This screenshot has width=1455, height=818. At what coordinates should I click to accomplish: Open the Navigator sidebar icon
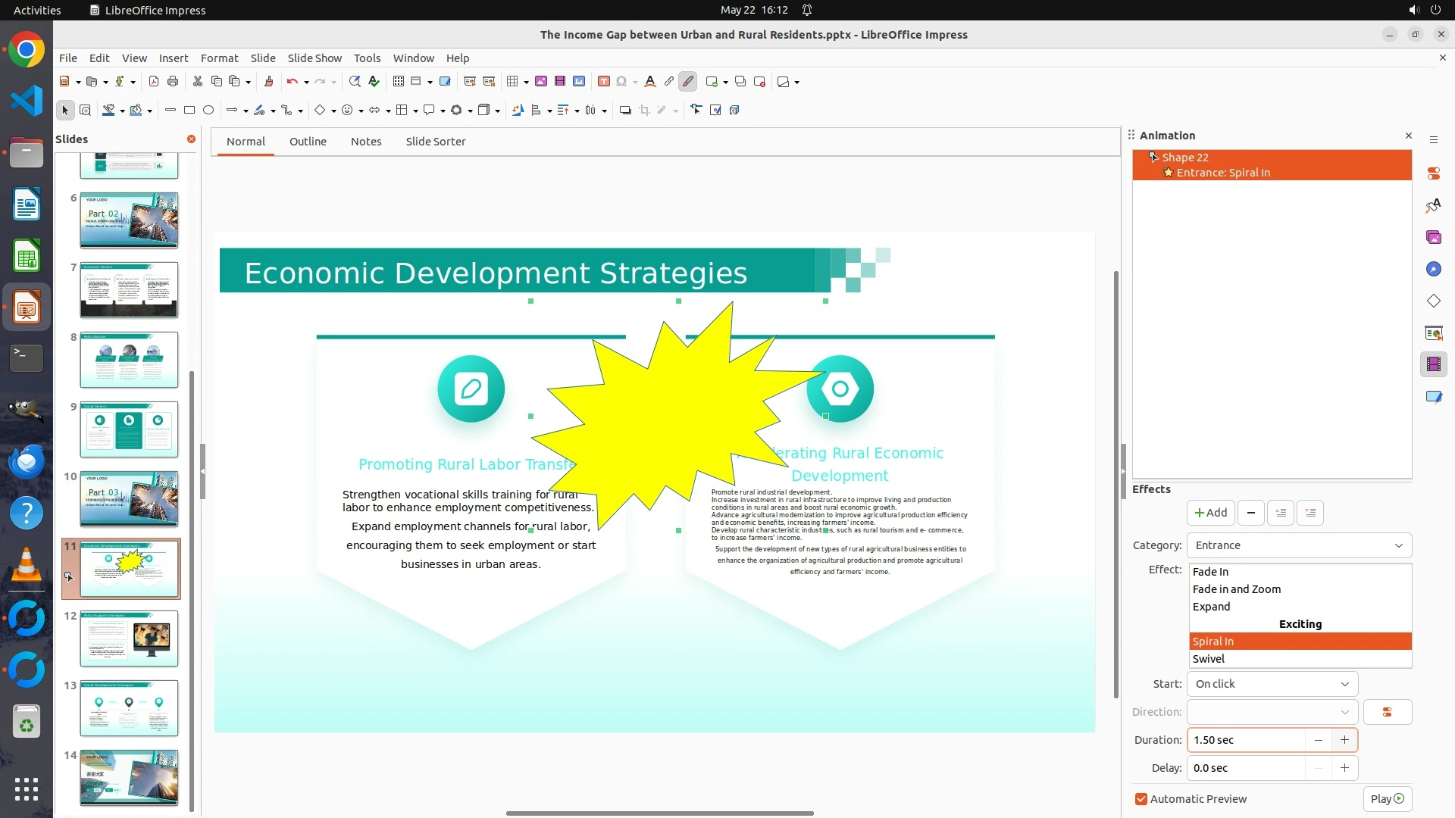(x=1433, y=270)
